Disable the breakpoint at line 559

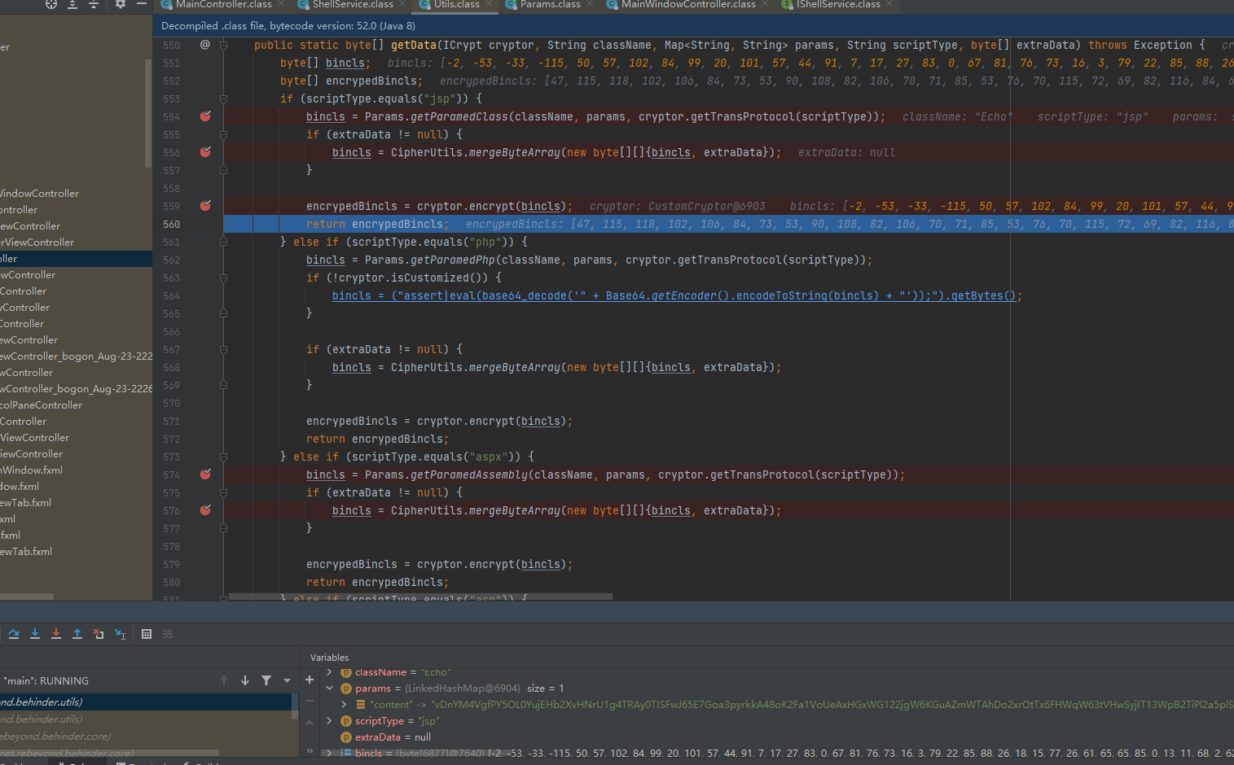click(205, 206)
